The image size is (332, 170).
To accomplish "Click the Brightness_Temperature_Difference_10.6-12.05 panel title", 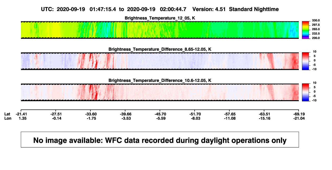I will pyautogui.click(x=160, y=81).
